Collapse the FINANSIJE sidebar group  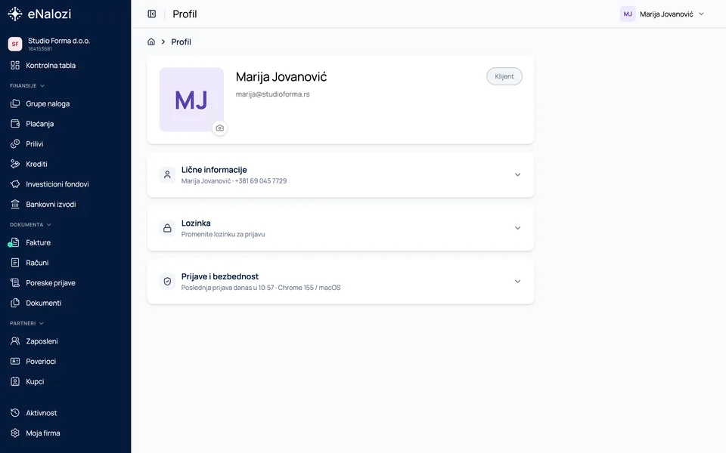pos(27,86)
